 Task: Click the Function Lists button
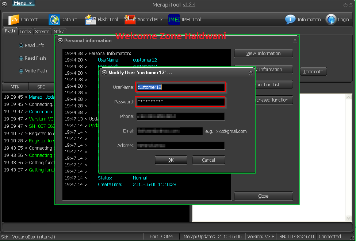(x=274, y=84)
